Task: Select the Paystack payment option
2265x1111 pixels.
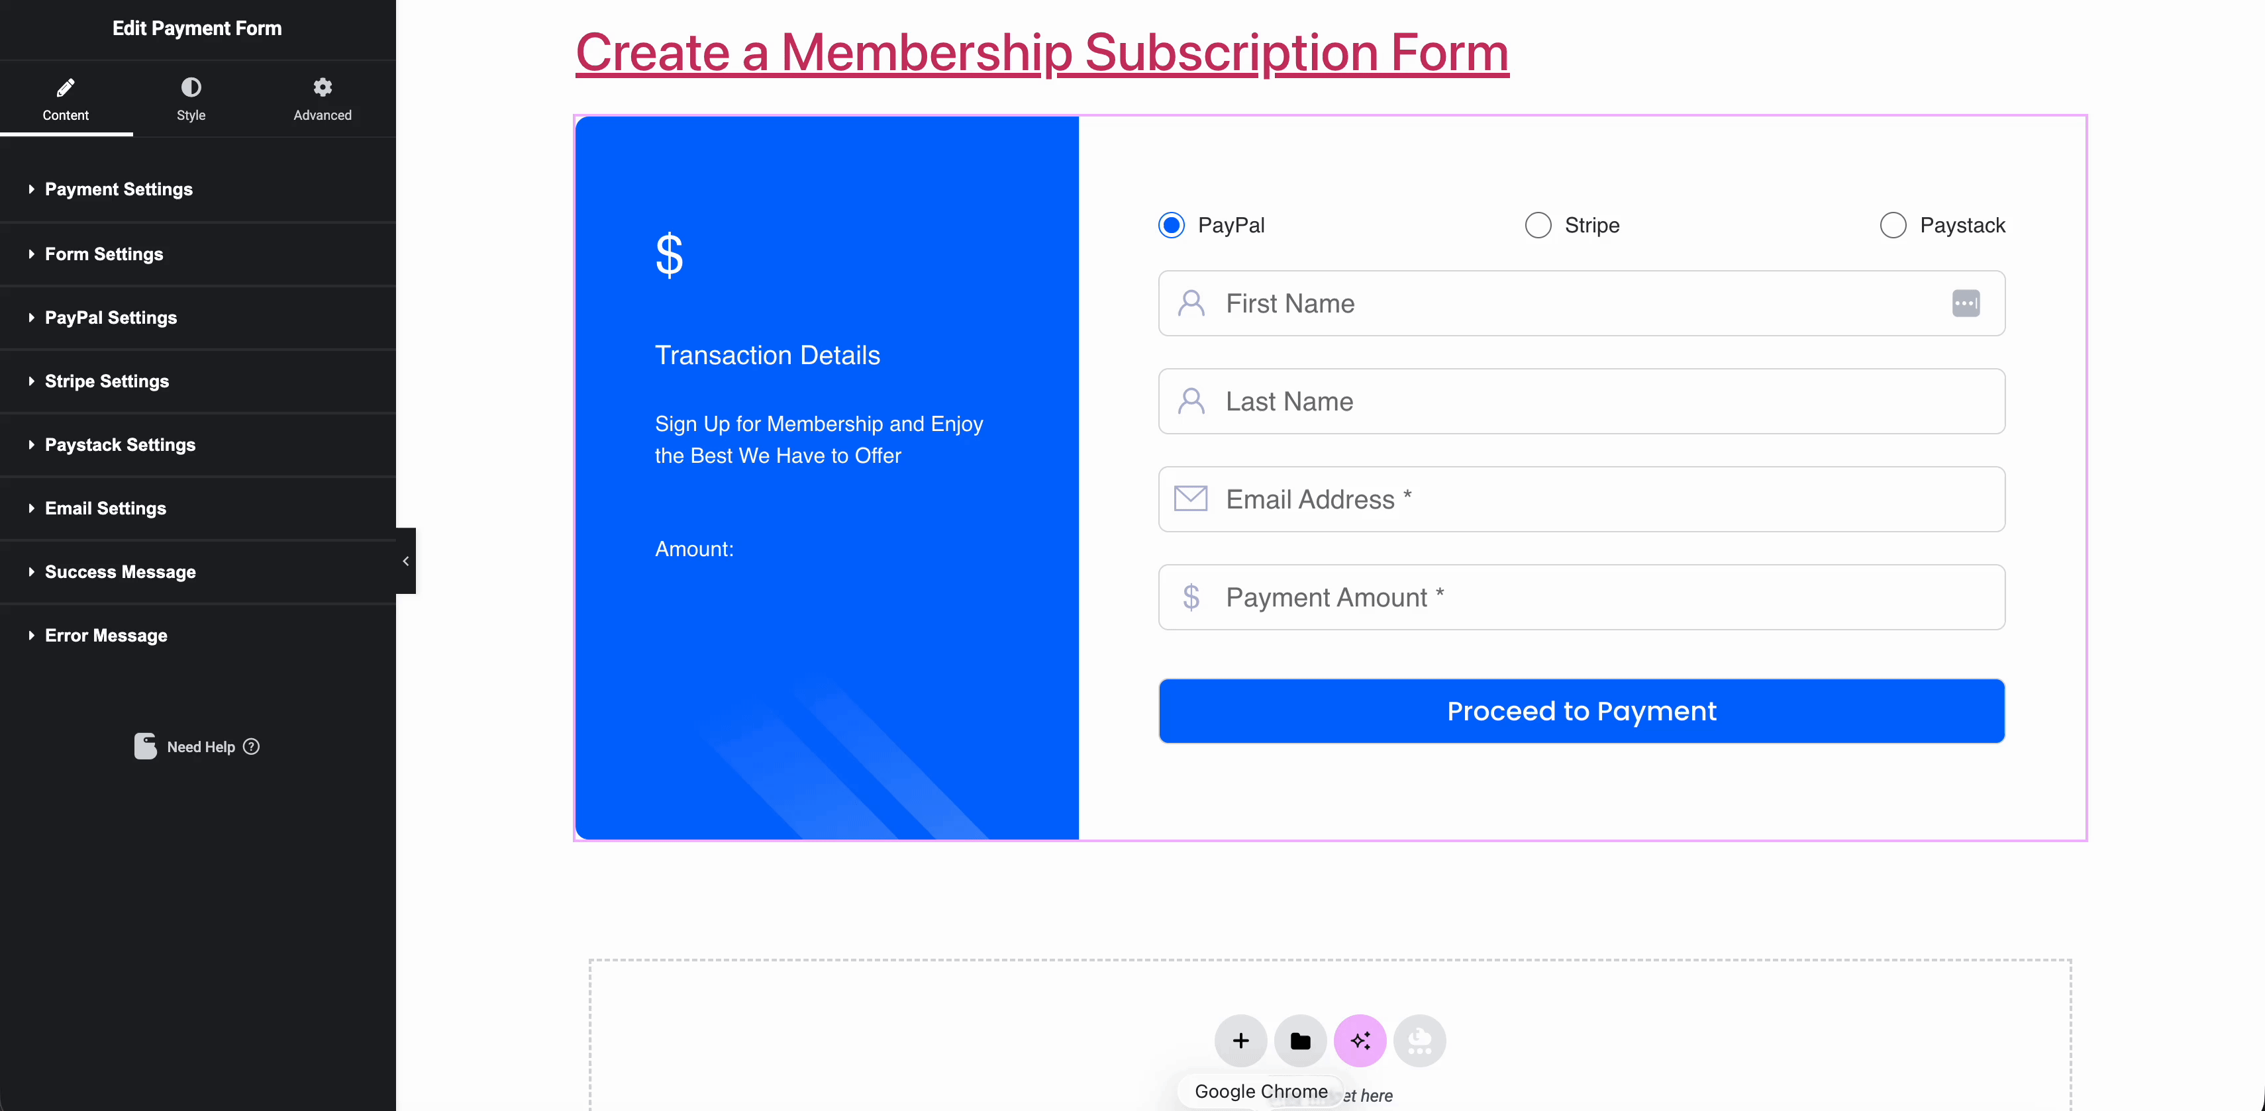Action: point(1892,225)
